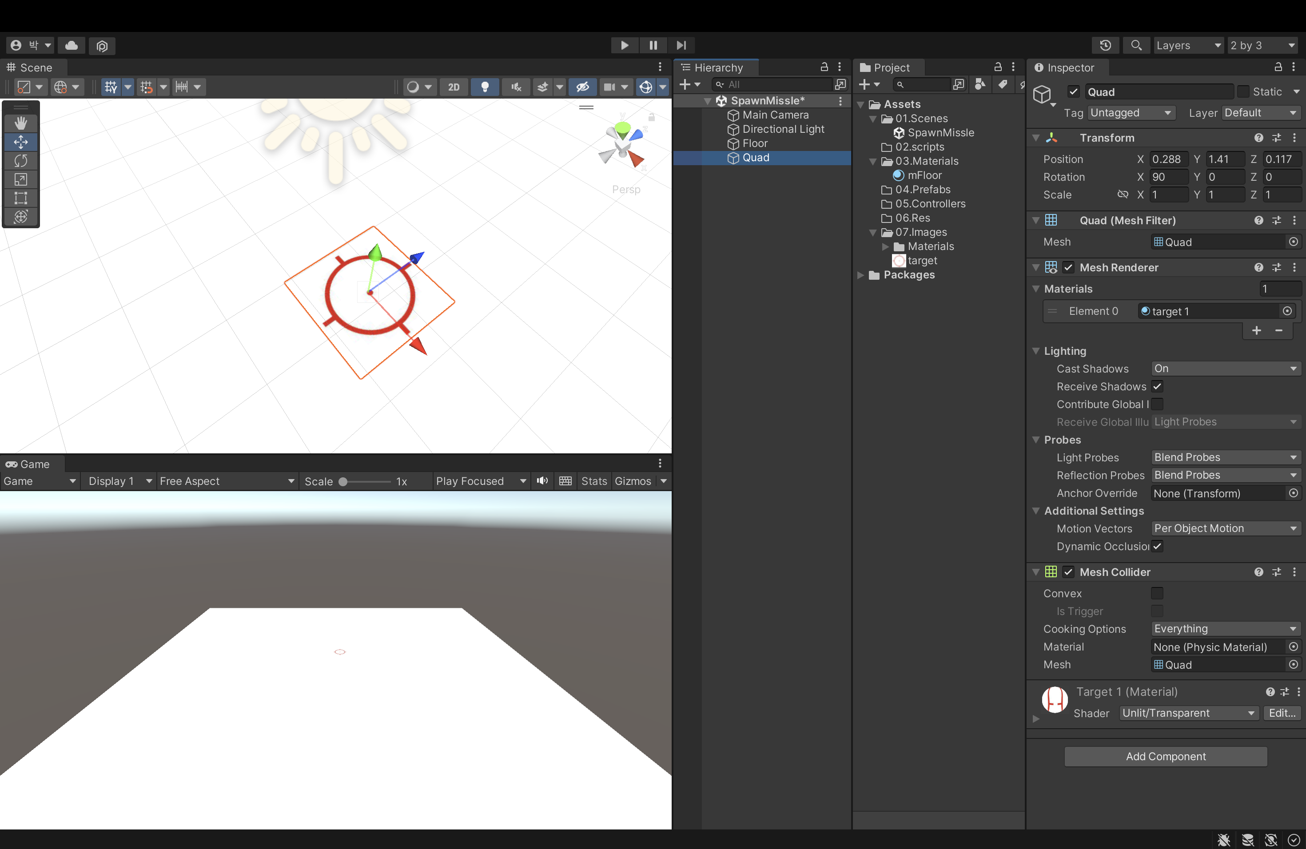This screenshot has height=849, width=1306.
Task: Select Floor in Hierarchy
Action: coord(755,143)
